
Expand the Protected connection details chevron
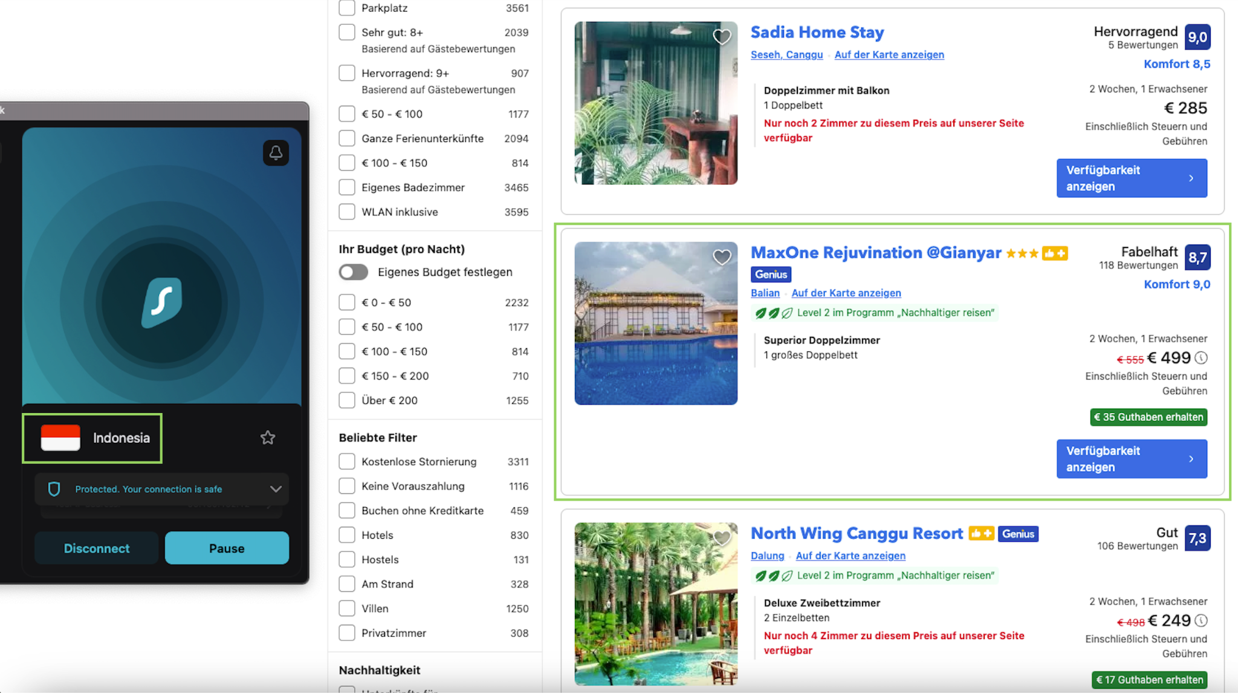276,489
